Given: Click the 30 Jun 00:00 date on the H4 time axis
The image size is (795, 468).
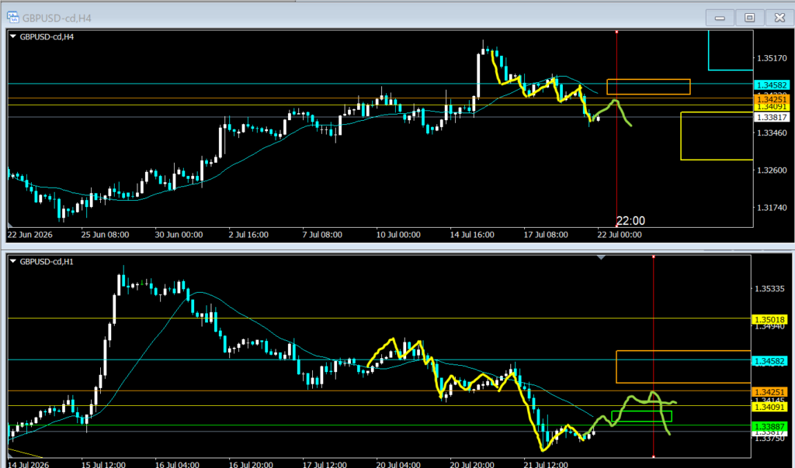Looking at the screenshot, I should (179, 235).
